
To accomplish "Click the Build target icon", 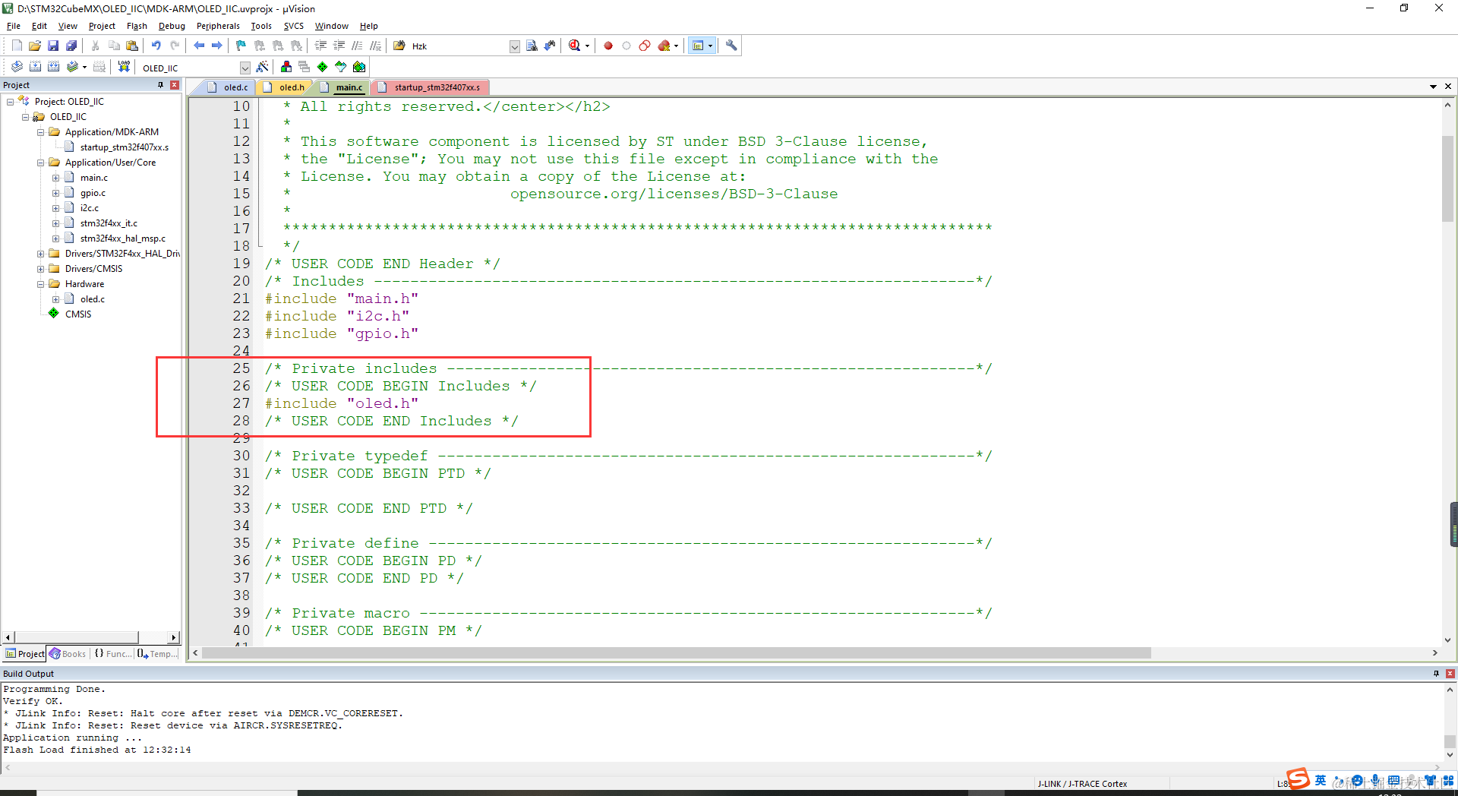I will pyautogui.click(x=35, y=67).
